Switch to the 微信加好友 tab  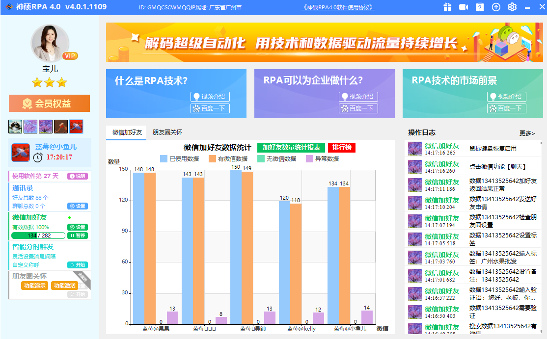(x=127, y=132)
